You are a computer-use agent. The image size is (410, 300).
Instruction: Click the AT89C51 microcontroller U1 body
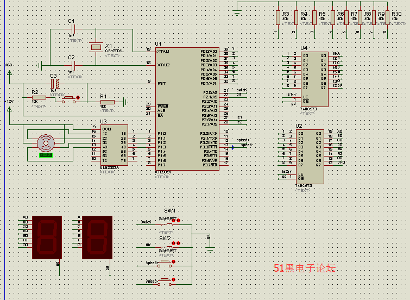[187, 109]
